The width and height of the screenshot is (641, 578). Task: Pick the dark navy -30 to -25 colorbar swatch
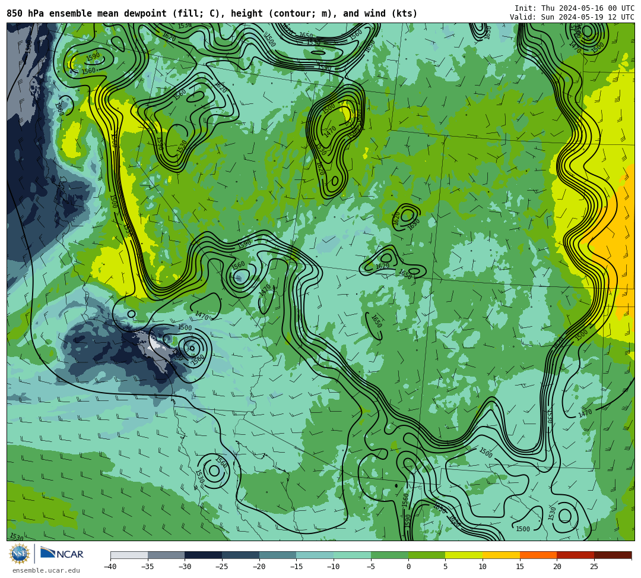tap(204, 555)
